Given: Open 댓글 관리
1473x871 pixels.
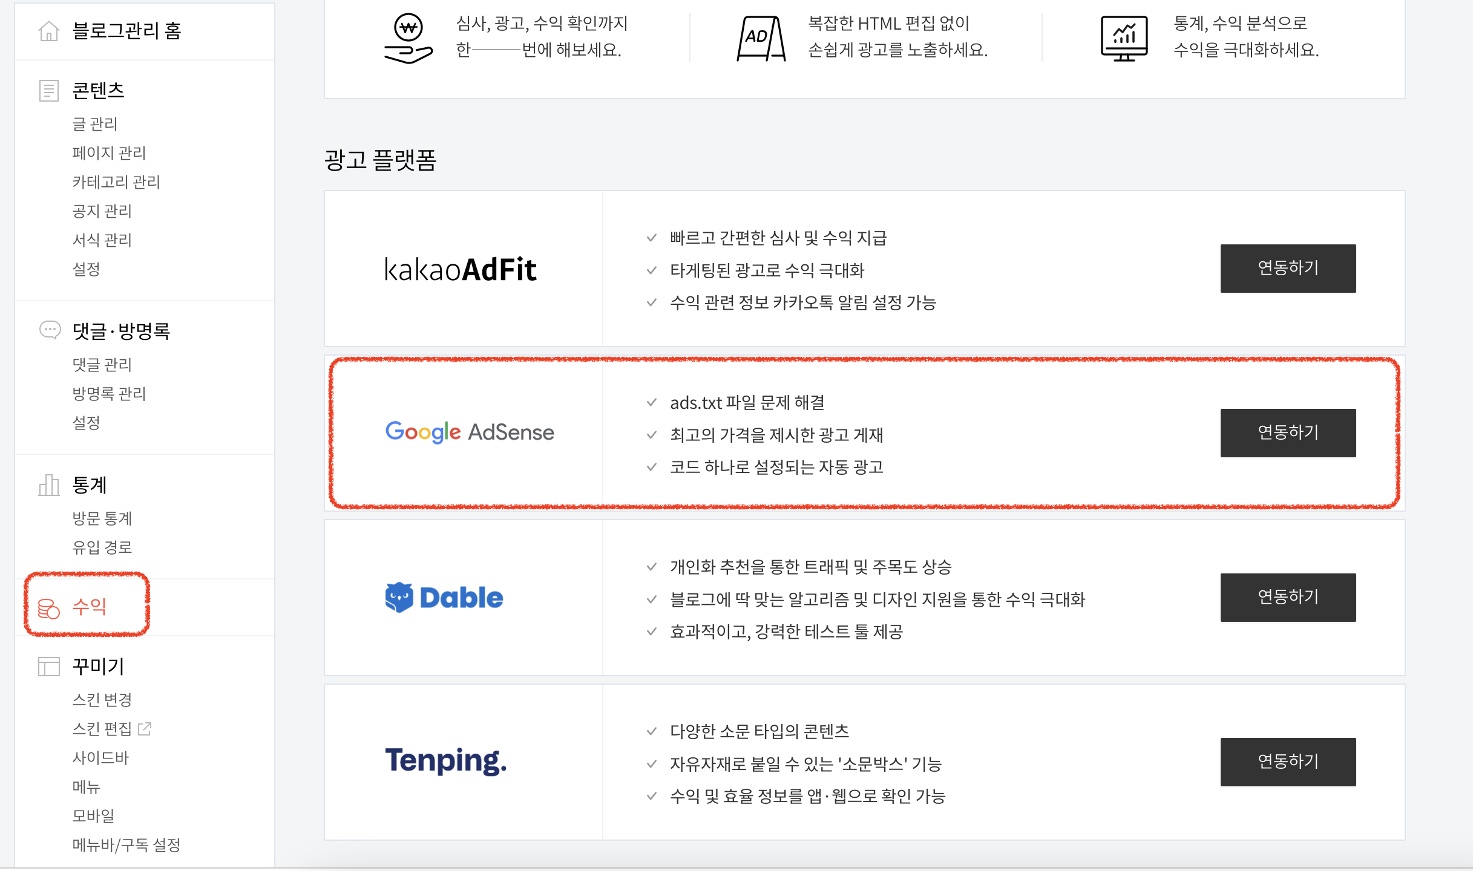Looking at the screenshot, I should pyautogui.click(x=102, y=365).
